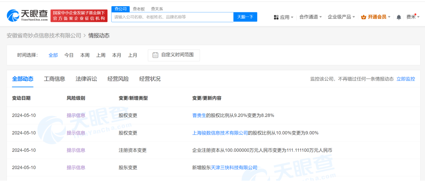Open the 安徽省奇妙点信息技术有限公司 breadcrumb link
The height and width of the screenshot is (181, 425).
click(44, 35)
